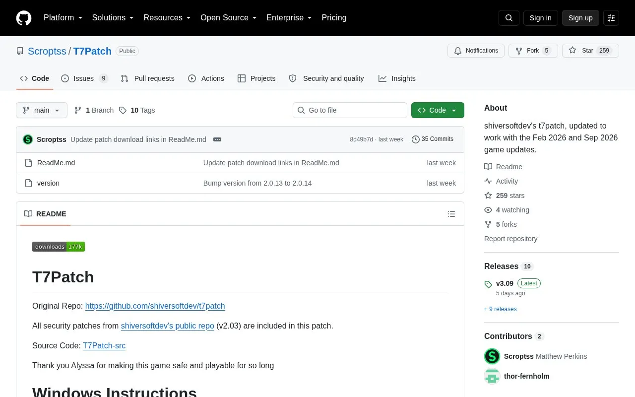
Task: Fork the T7Patch repository
Action: (x=533, y=51)
